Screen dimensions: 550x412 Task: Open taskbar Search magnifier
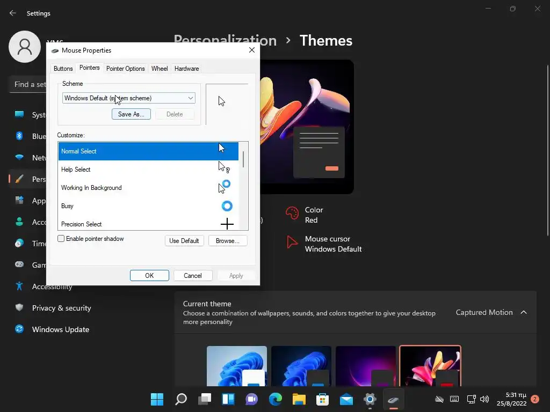pyautogui.click(x=181, y=399)
